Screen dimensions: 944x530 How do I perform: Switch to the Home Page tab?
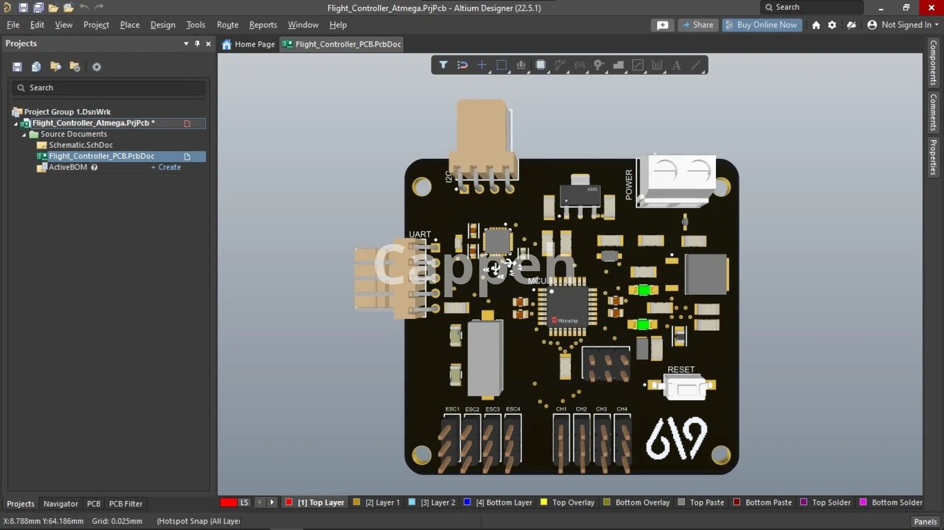[x=248, y=44]
